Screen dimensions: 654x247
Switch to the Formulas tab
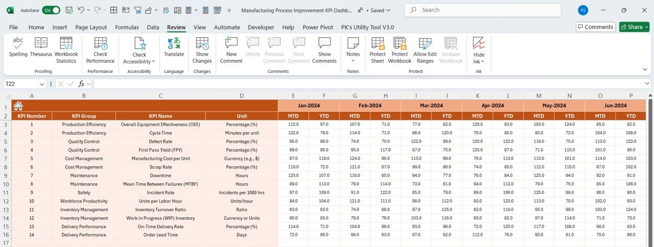(127, 27)
